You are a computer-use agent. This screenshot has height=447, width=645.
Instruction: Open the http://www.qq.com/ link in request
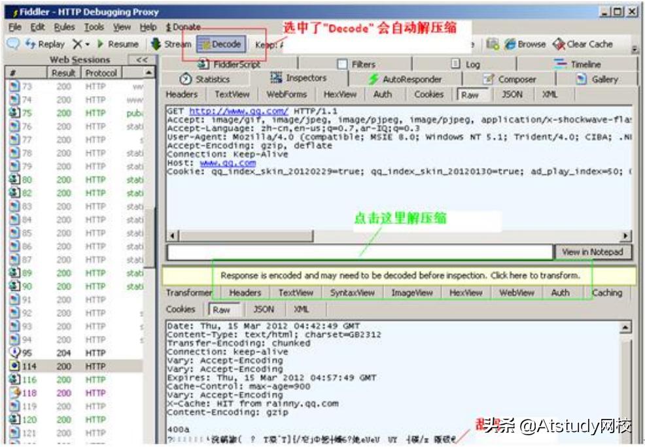tap(239, 111)
